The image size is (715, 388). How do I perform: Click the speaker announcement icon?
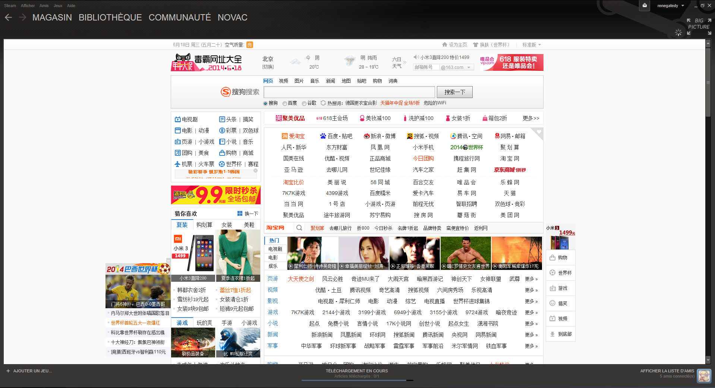coord(416,57)
